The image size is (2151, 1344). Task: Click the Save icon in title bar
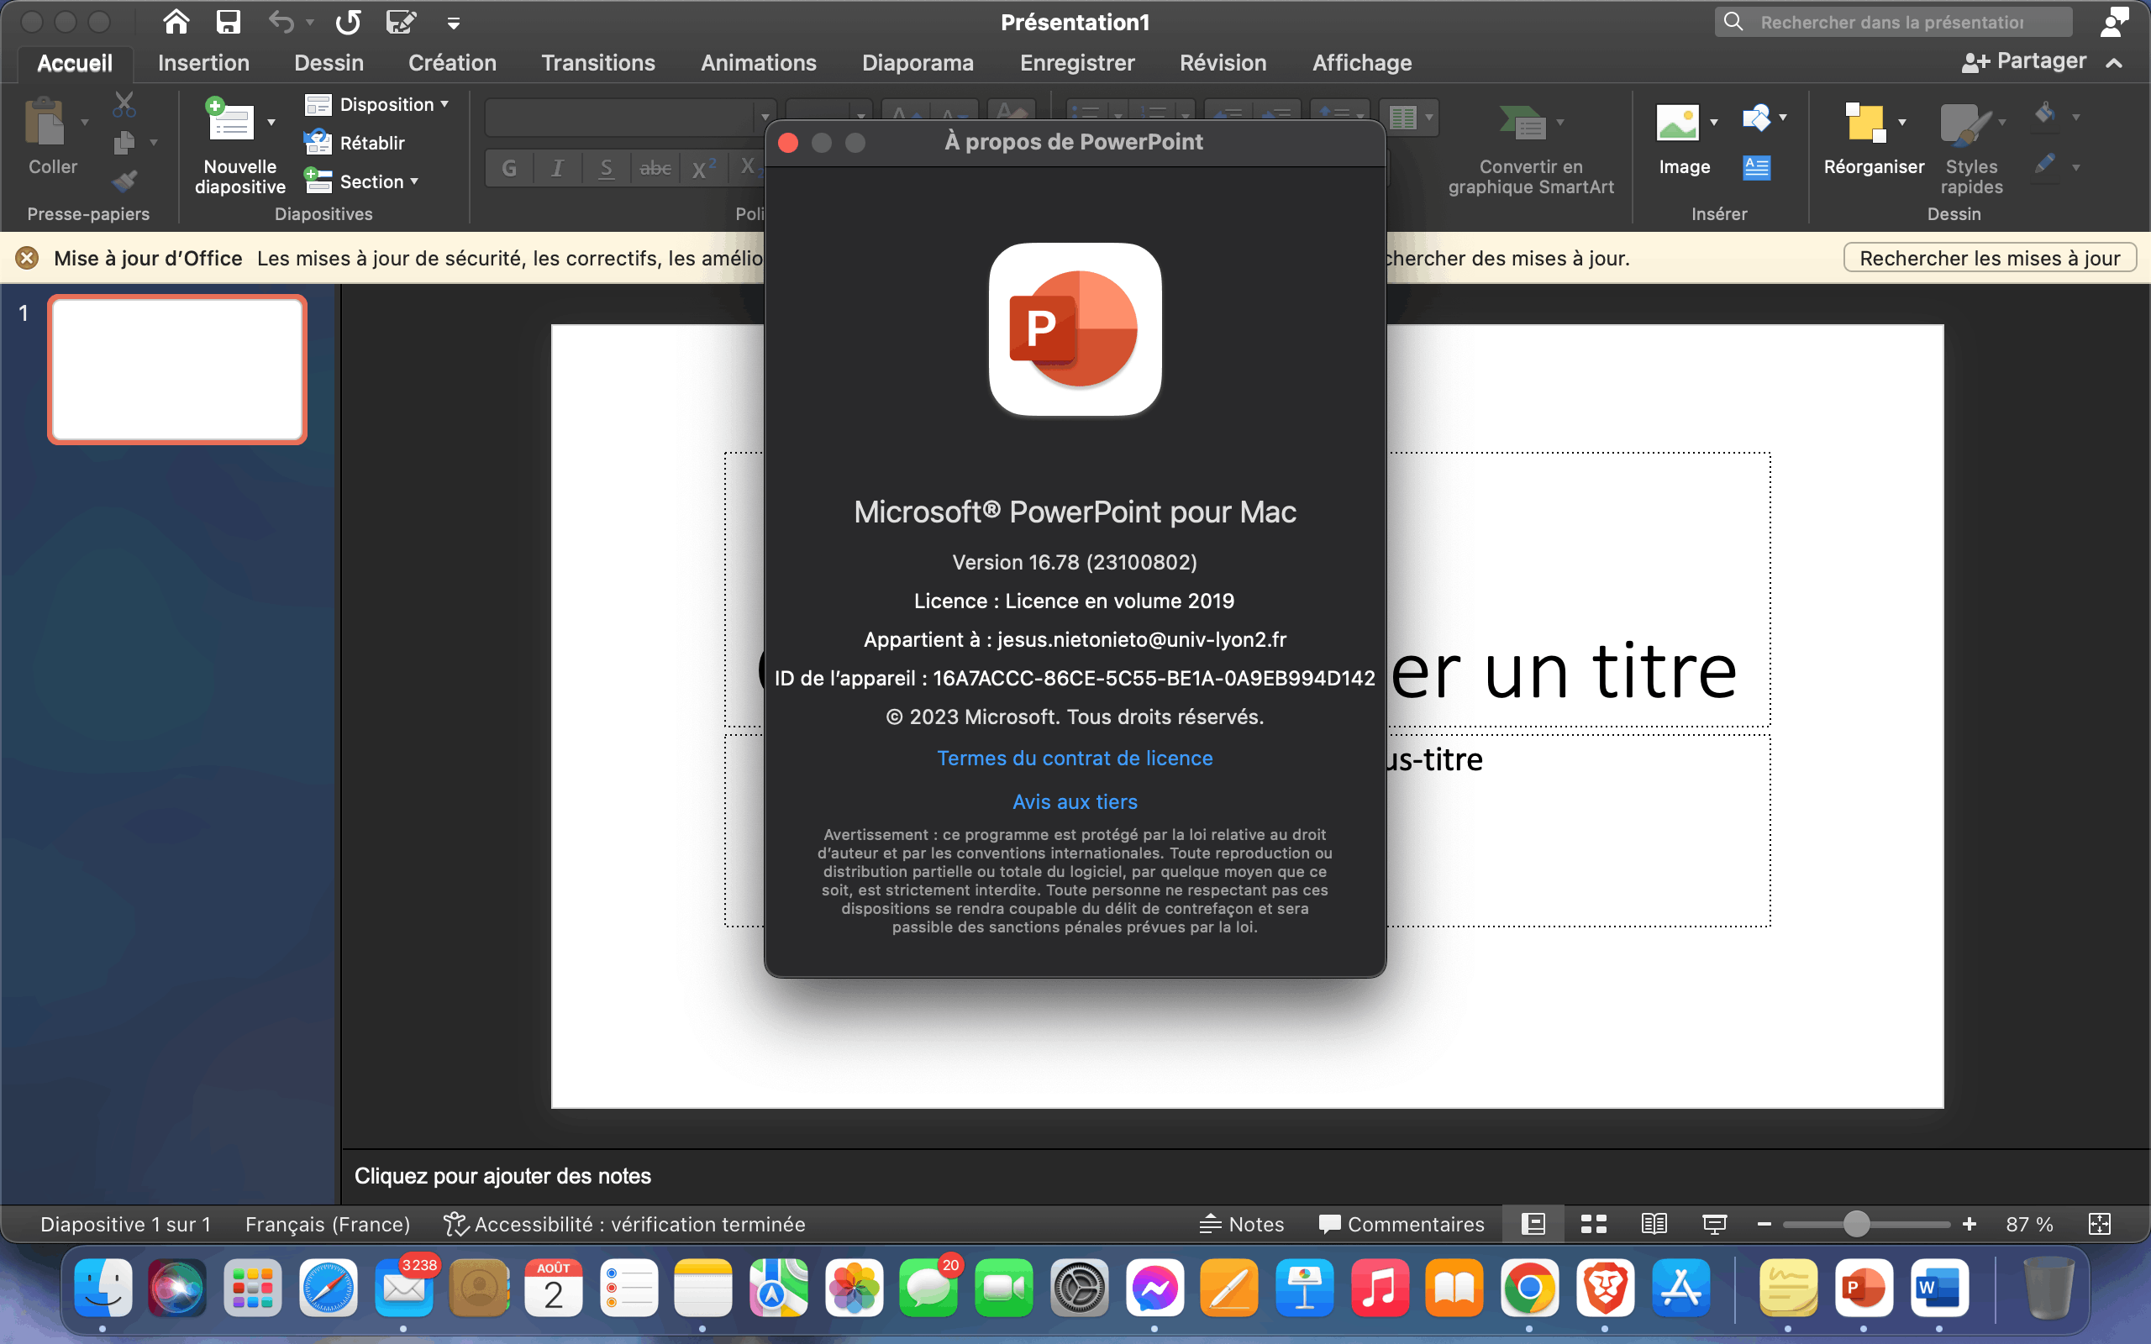tap(229, 22)
